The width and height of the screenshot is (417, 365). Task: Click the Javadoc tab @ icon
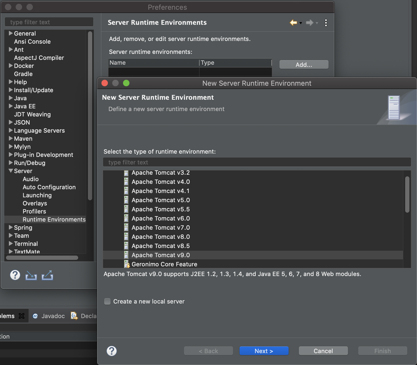pyautogui.click(x=35, y=316)
